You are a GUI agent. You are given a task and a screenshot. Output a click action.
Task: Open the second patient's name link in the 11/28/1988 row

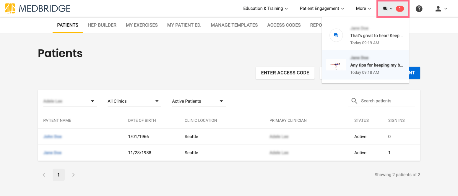coord(52,153)
